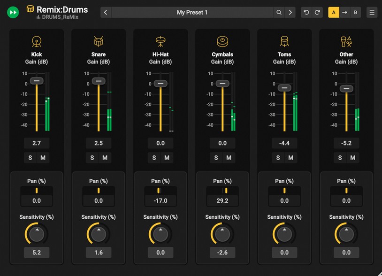
Task: Solo the Snare channel
Action: coord(92,158)
